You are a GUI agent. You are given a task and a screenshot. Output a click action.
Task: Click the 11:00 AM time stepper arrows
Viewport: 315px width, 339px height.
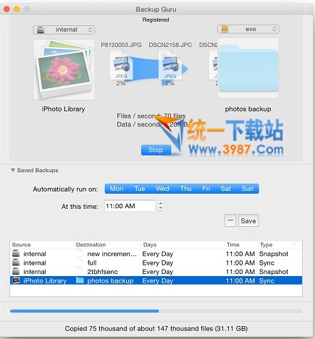pyautogui.click(x=161, y=206)
